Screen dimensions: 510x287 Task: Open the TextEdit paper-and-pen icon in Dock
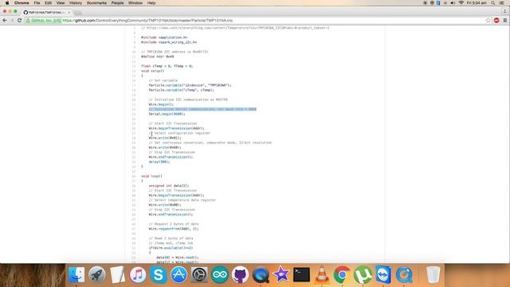point(117,274)
